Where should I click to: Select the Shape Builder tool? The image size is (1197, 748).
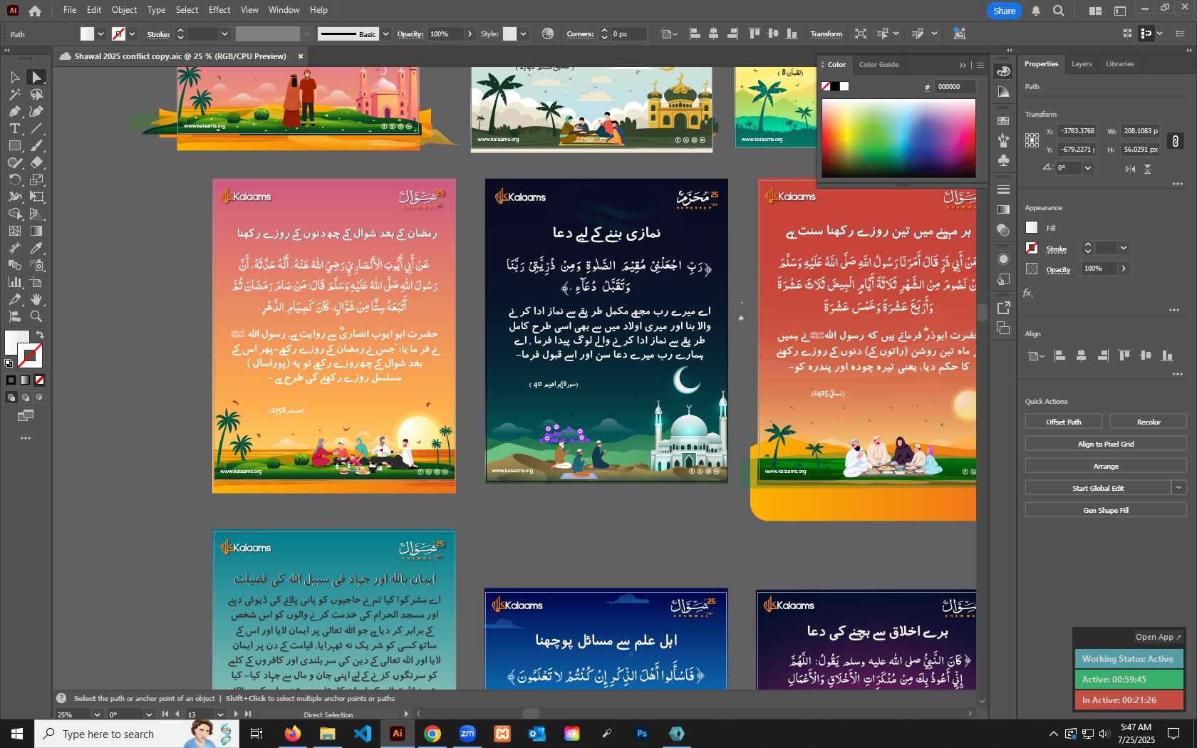click(14, 214)
